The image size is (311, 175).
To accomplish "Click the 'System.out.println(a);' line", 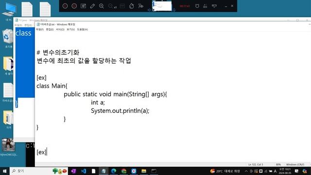I will coord(120,111).
